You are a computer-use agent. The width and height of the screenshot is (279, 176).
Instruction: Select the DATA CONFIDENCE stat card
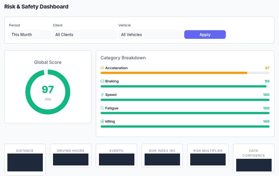coord(254,158)
